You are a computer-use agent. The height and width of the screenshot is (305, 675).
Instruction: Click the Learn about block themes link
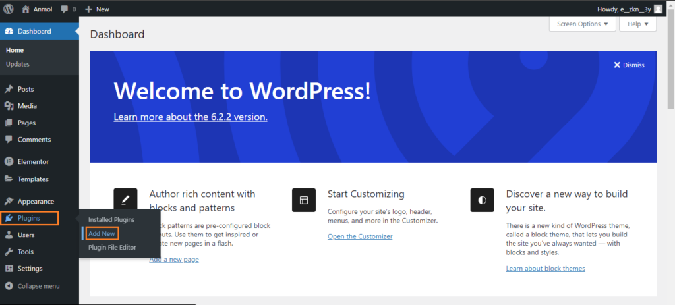click(545, 269)
